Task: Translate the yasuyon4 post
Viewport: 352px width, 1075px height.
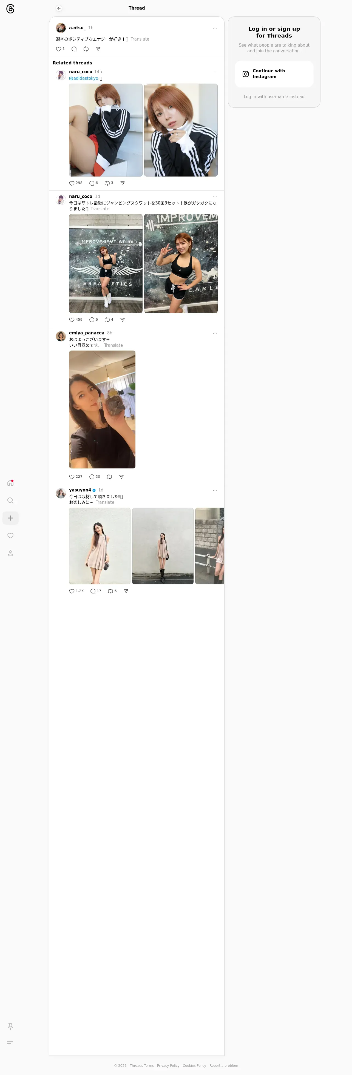Action: (x=105, y=502)
